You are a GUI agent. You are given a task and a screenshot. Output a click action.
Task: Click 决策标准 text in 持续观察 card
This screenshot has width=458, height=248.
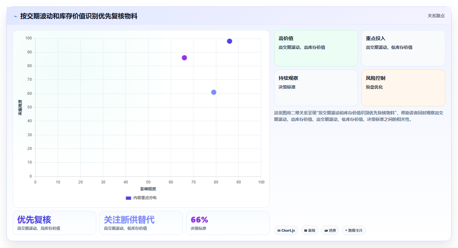coord(287,87)
